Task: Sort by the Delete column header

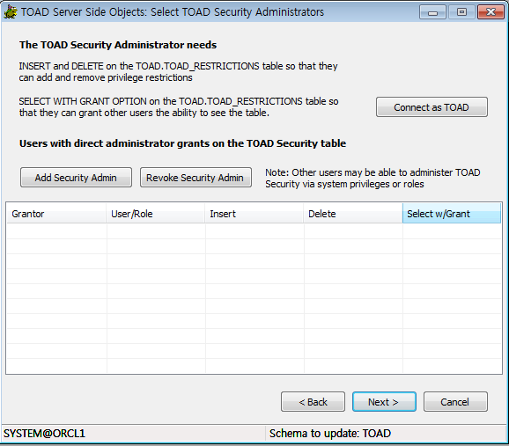Action: pos(353,214)
